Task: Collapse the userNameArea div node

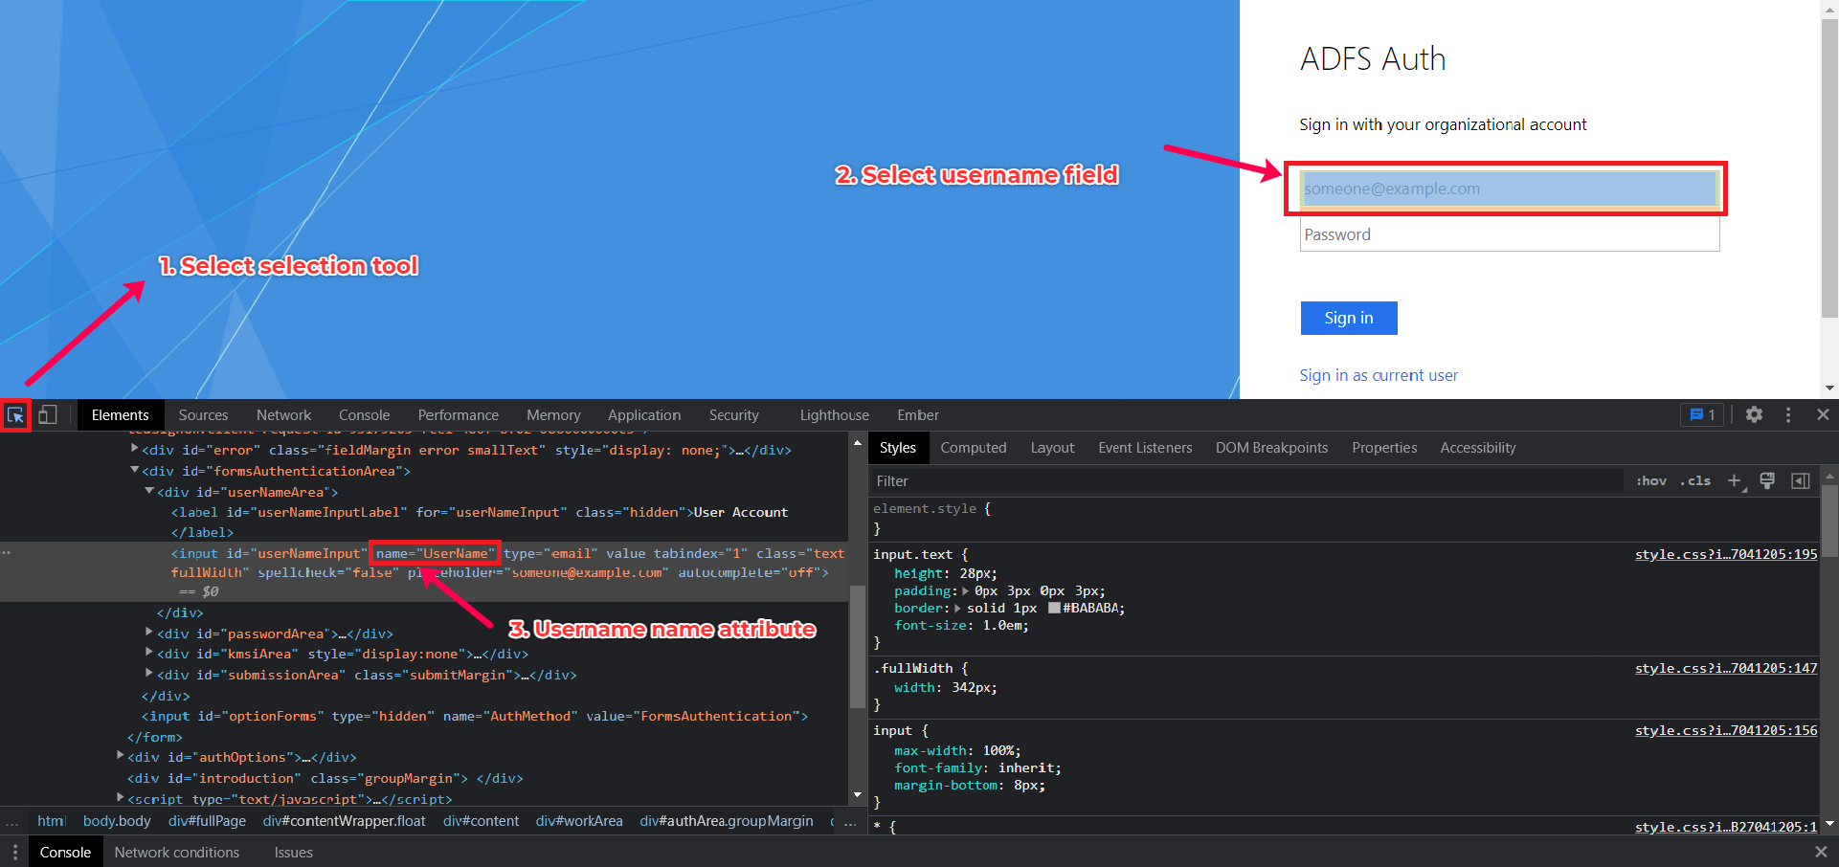Action: pos(149,491)
